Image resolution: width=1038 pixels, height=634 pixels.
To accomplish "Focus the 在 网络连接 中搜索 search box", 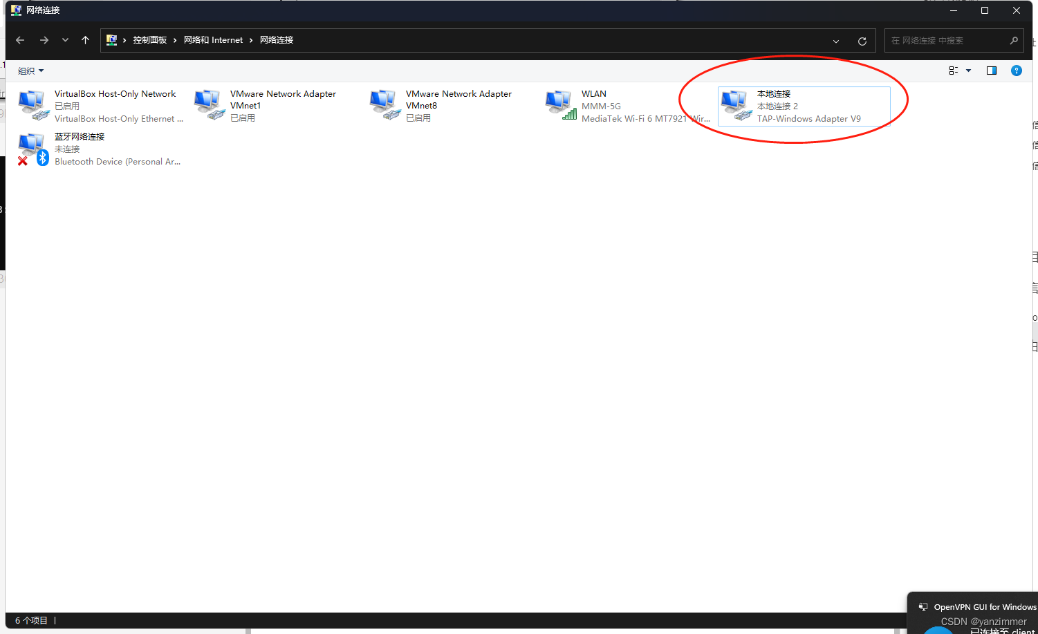I will pos(954,40).
